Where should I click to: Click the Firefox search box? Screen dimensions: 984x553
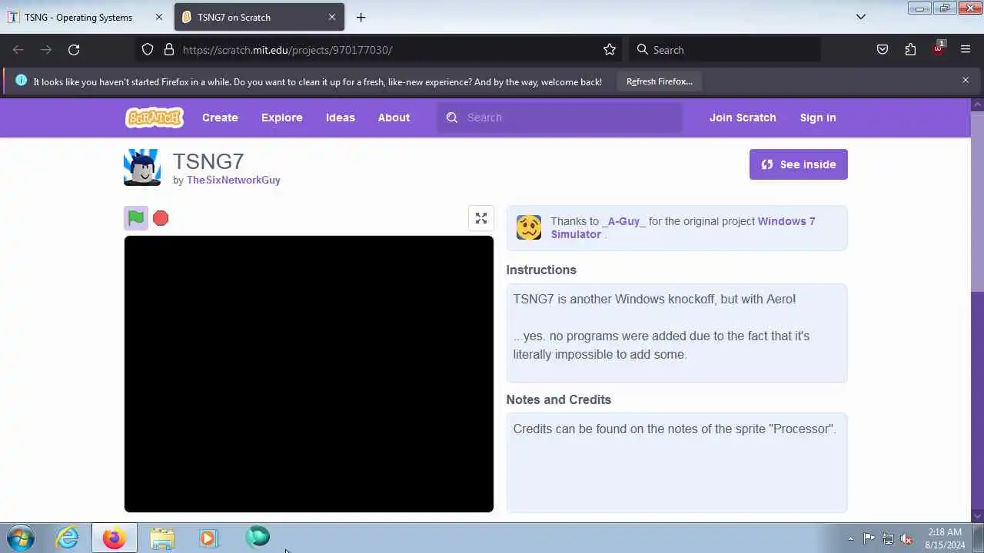pyautogui.click(x=725, y=50)
